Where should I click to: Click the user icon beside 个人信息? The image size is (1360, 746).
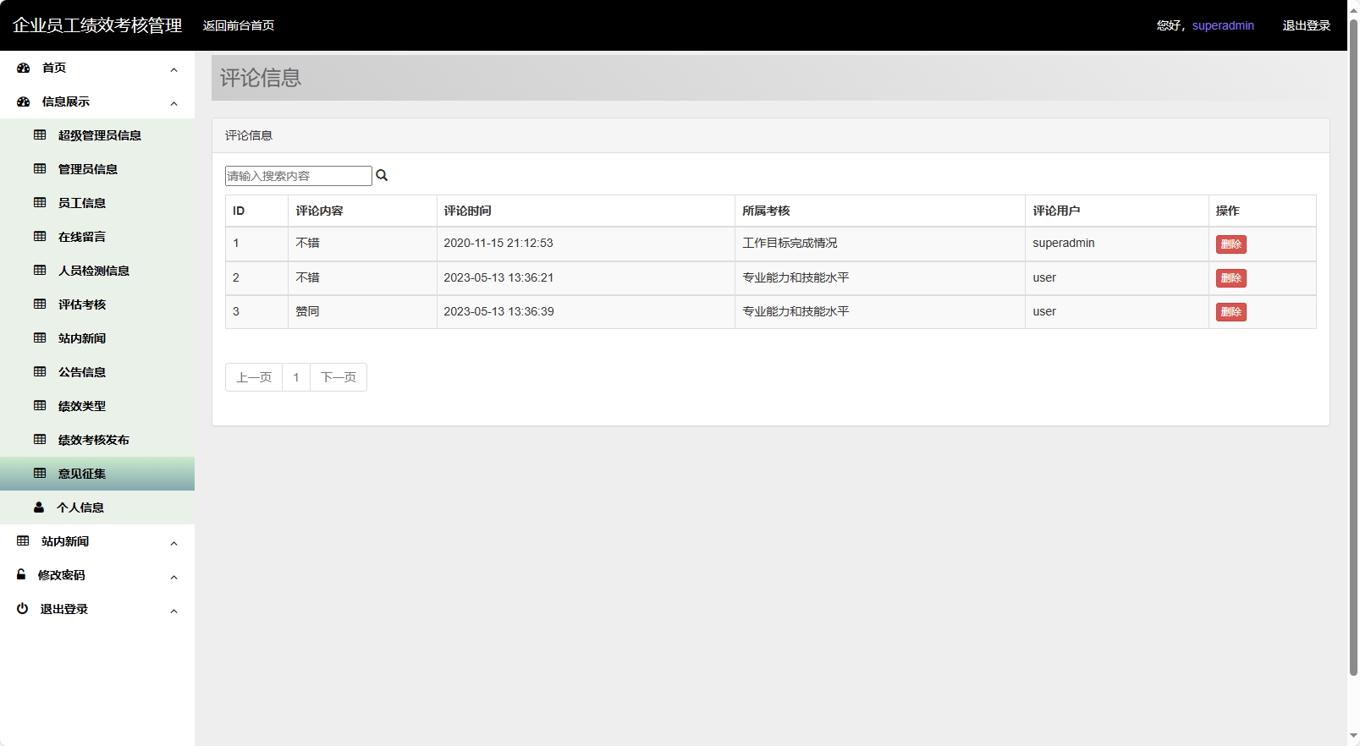(x=39, y=507)
